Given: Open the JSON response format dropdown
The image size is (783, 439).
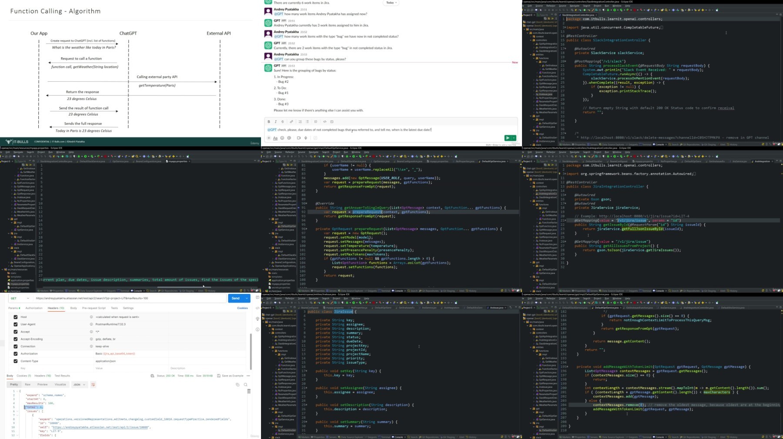Looking at the screenshot, I should [79, 385].
